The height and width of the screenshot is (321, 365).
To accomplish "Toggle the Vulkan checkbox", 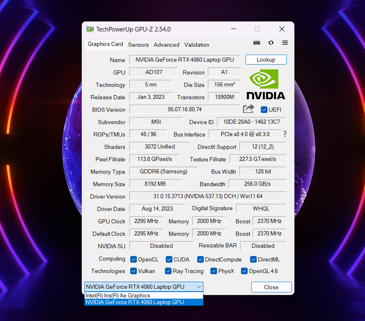I will [134, 271].
